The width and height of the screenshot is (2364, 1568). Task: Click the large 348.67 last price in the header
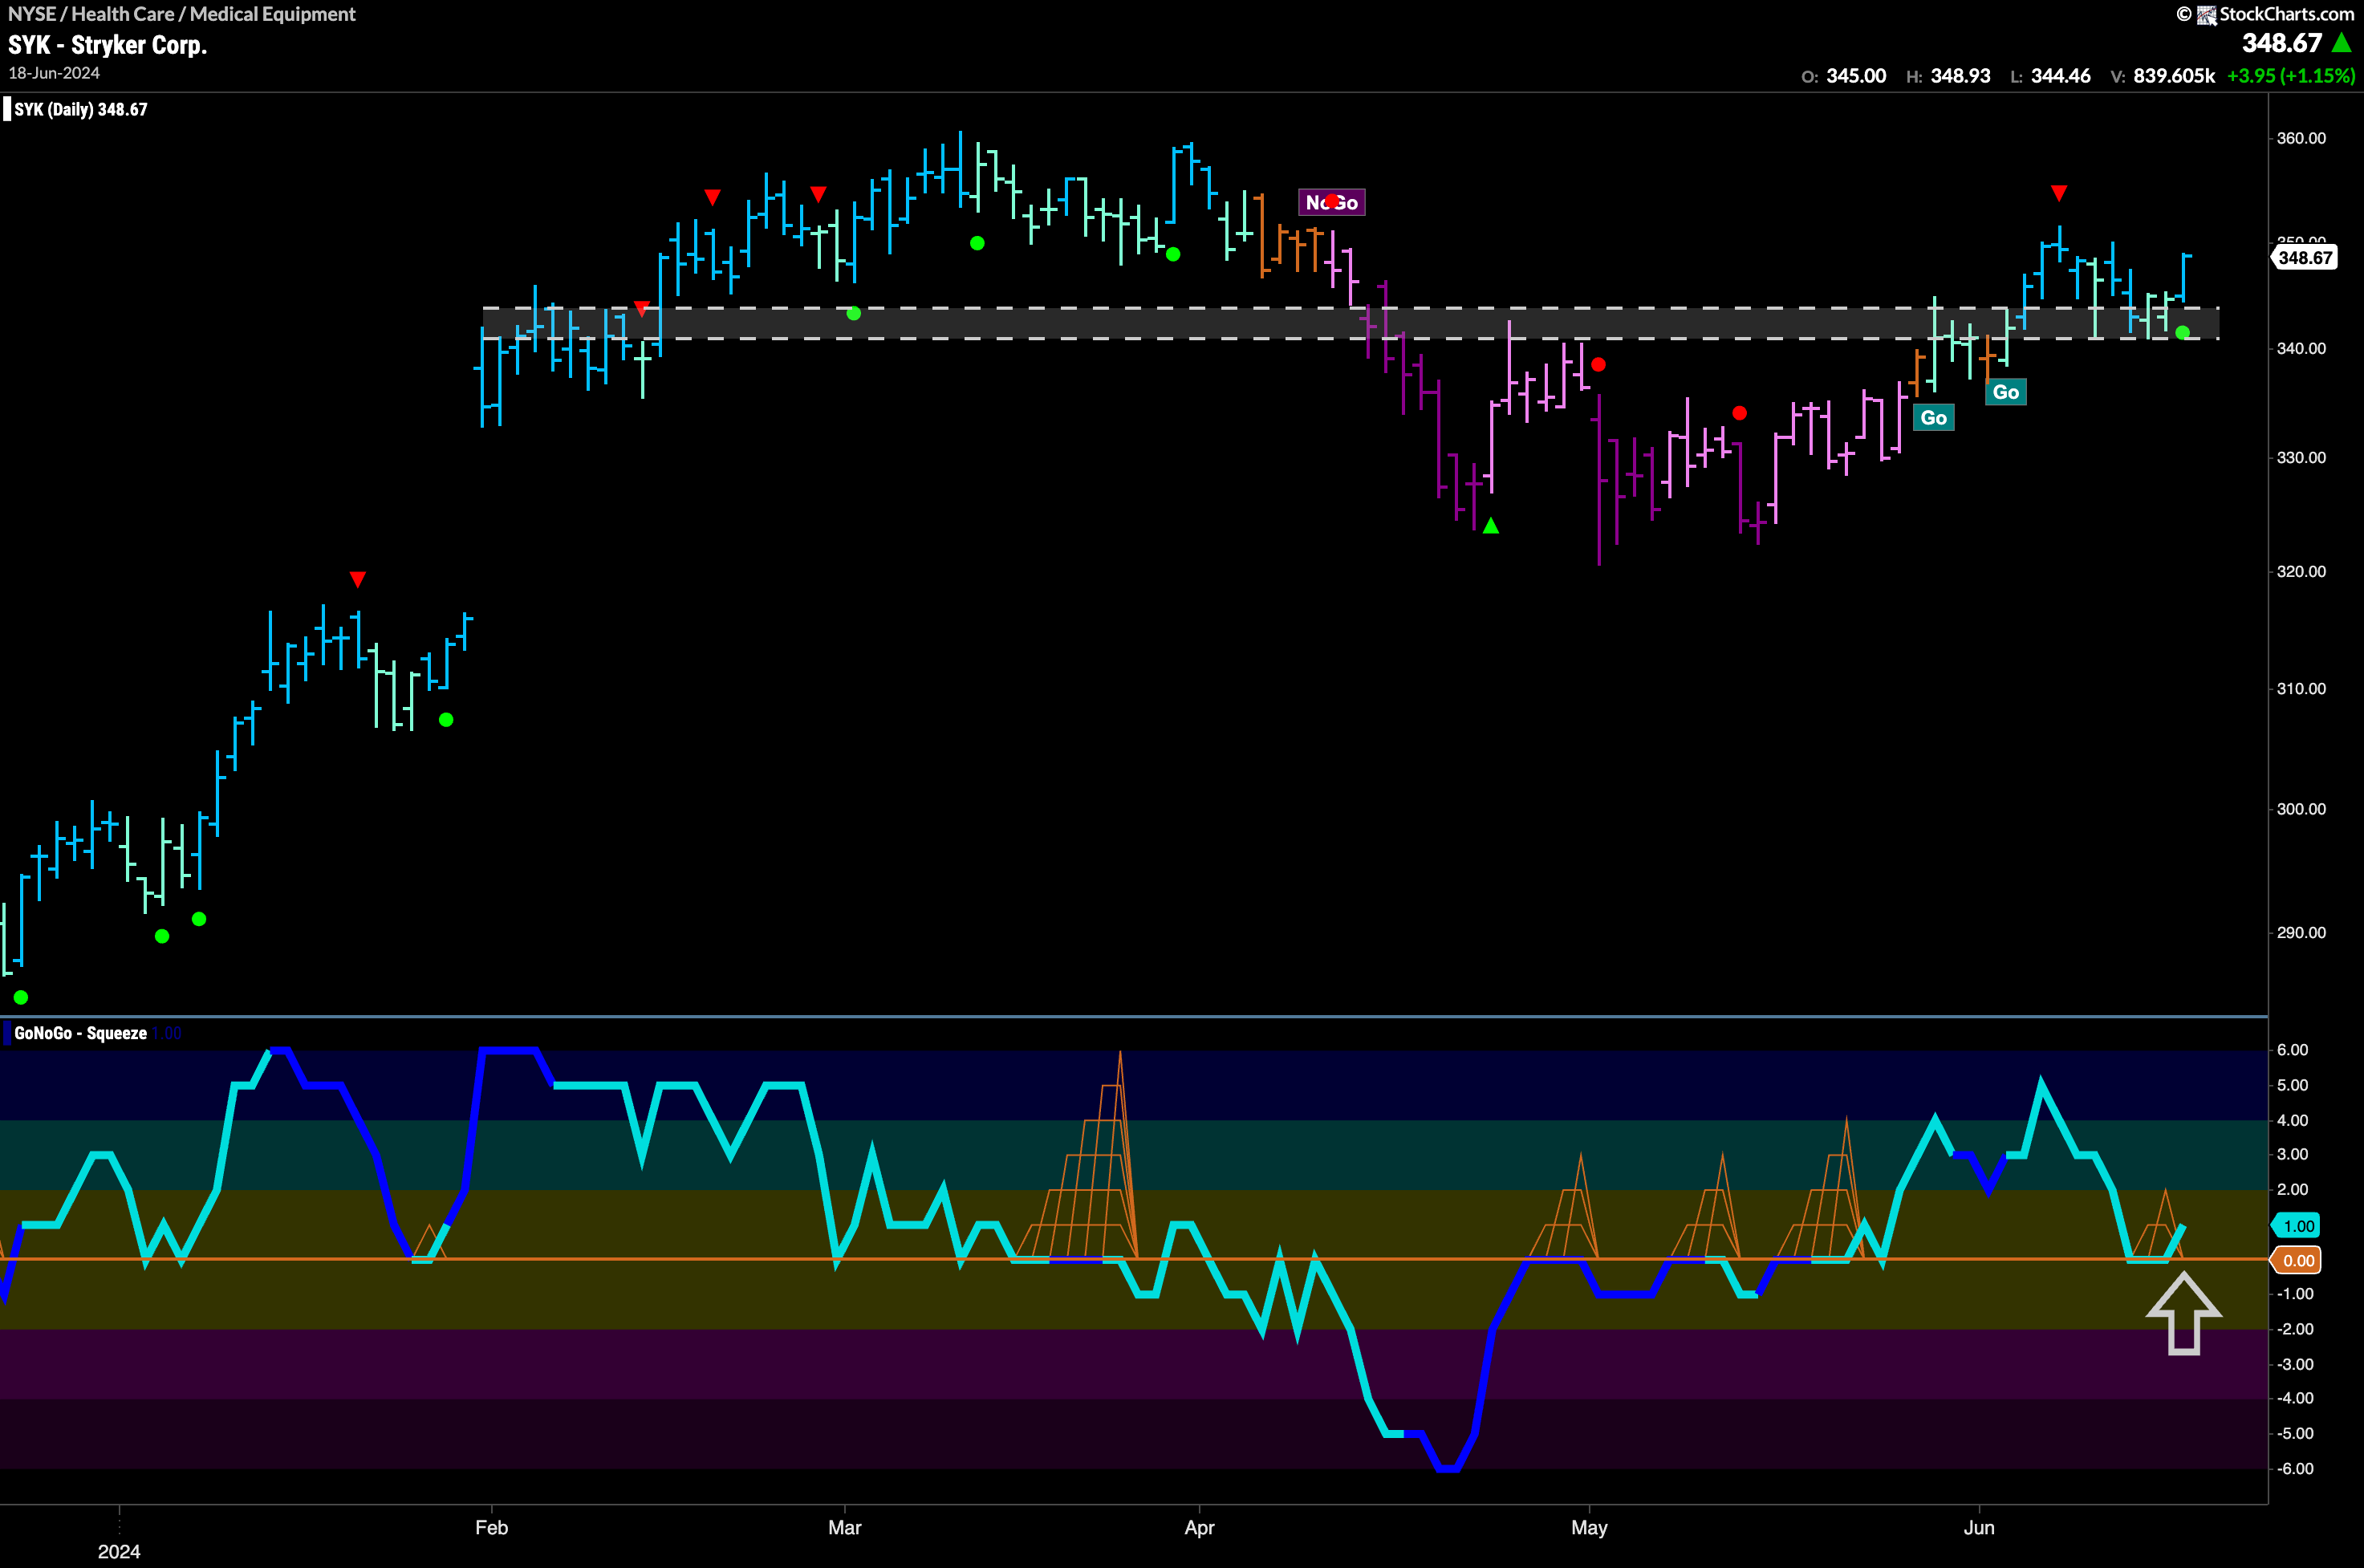pos(2281,43)
